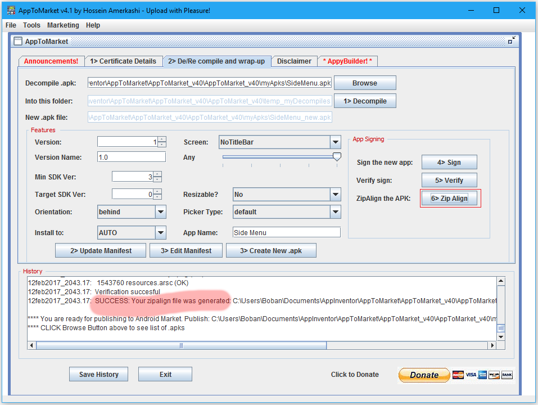Click History vertical scrollbar up arrow
Image resolution: width=538 pixels, height=405 pixels.
501,281
